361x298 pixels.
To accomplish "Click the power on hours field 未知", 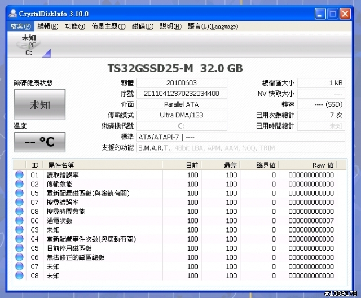I will pos(321,126).
